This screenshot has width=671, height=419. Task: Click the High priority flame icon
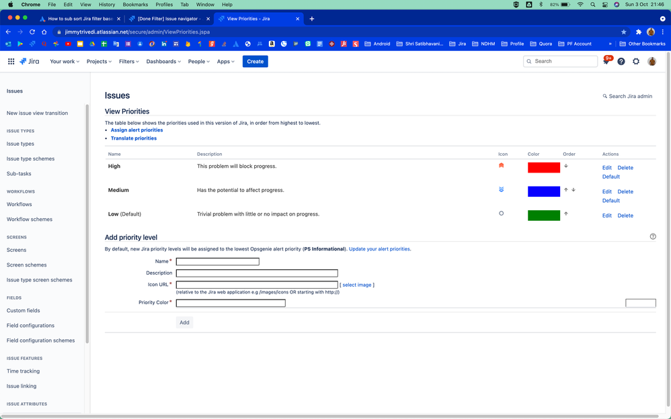(501, 166)
